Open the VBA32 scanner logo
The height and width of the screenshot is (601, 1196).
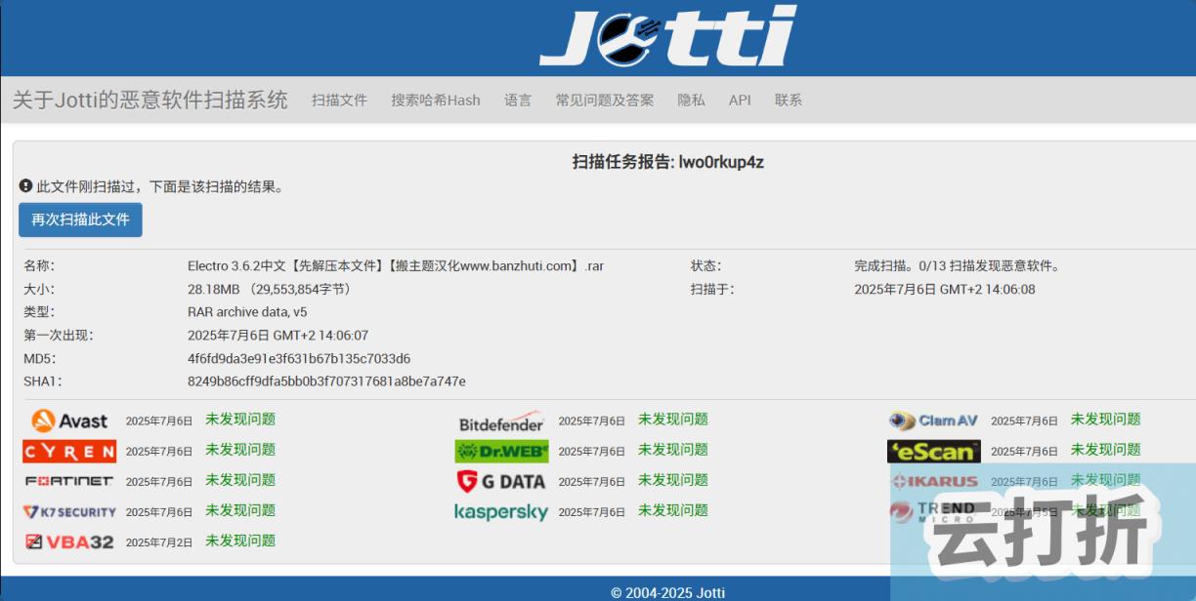point(69,541)
